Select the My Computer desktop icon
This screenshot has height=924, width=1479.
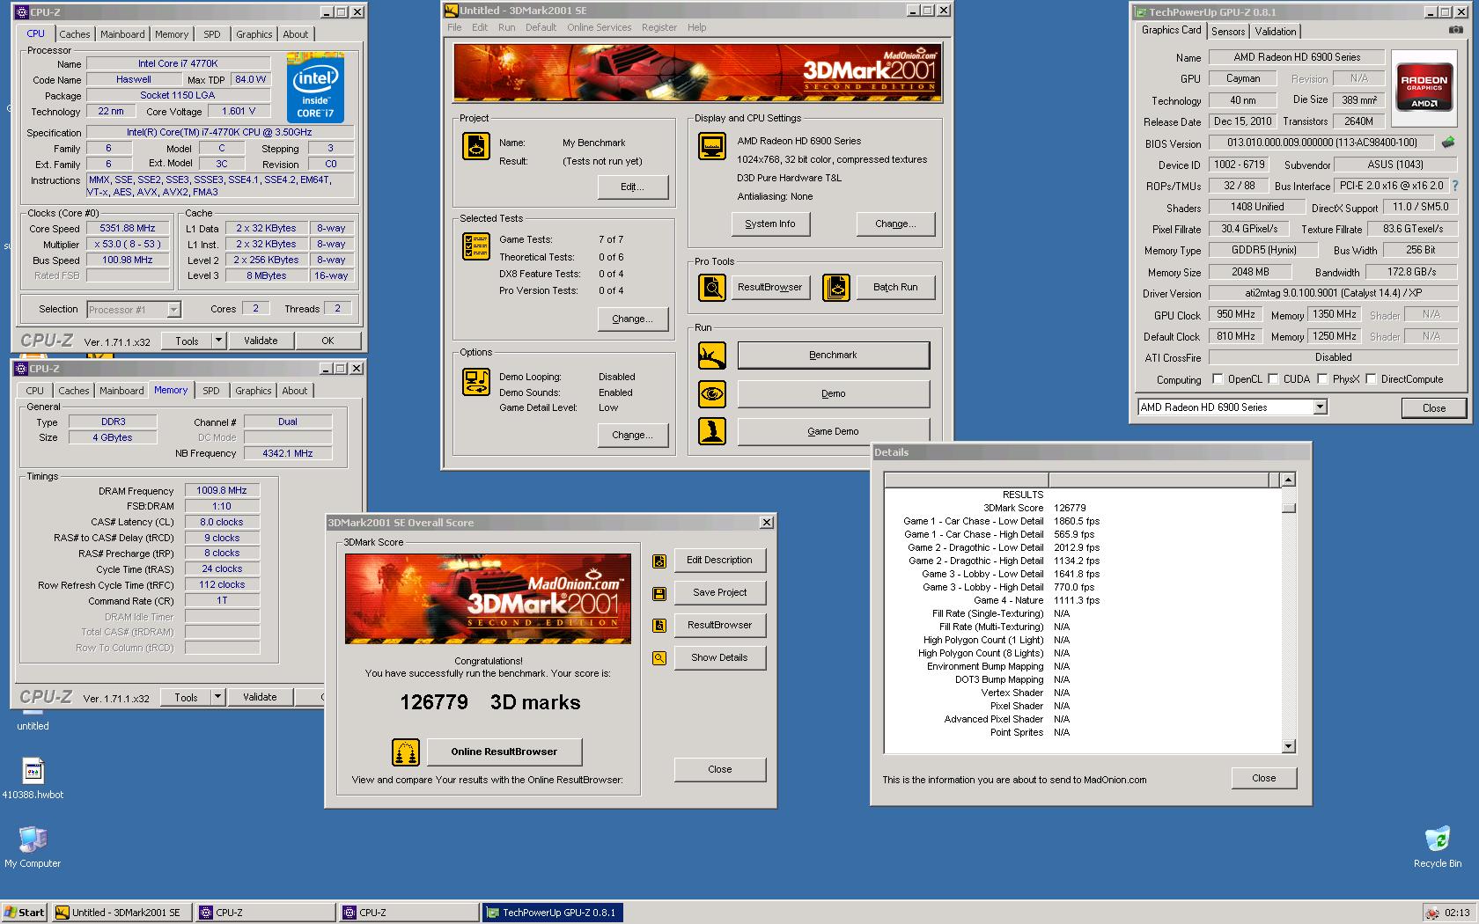tap(33, 839)
